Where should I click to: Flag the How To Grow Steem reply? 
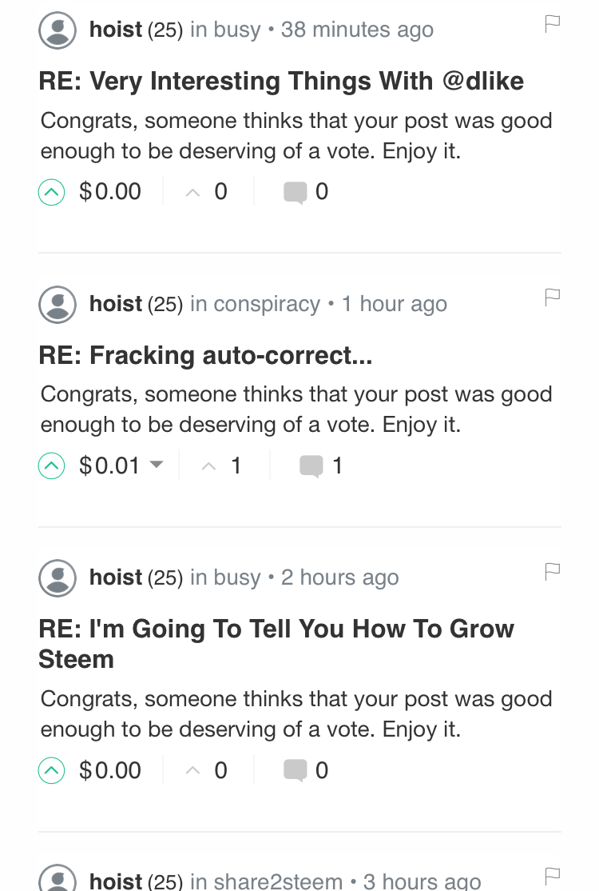point(552,571)
